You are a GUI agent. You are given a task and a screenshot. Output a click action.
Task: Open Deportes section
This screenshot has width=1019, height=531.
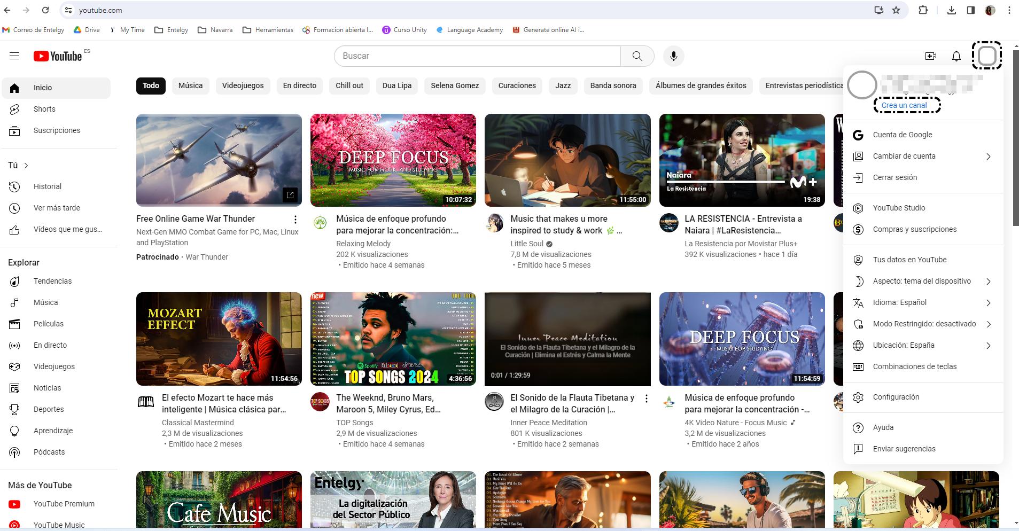tap(56, 409)
